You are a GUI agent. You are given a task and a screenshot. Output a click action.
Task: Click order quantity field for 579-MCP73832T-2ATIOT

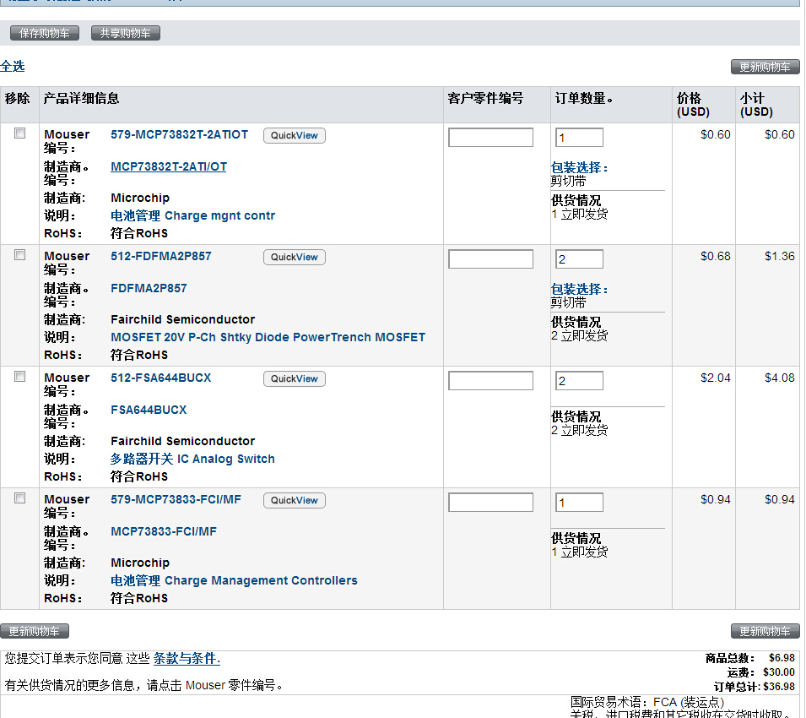click(x=579, y=138)
